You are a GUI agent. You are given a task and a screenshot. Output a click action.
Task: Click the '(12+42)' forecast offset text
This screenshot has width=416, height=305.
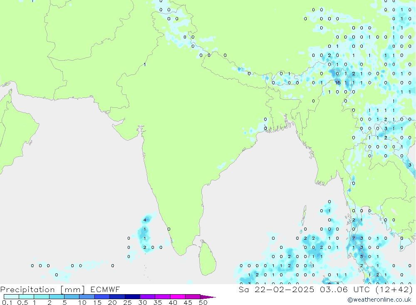pyautogui.click(x=394, y=289)
